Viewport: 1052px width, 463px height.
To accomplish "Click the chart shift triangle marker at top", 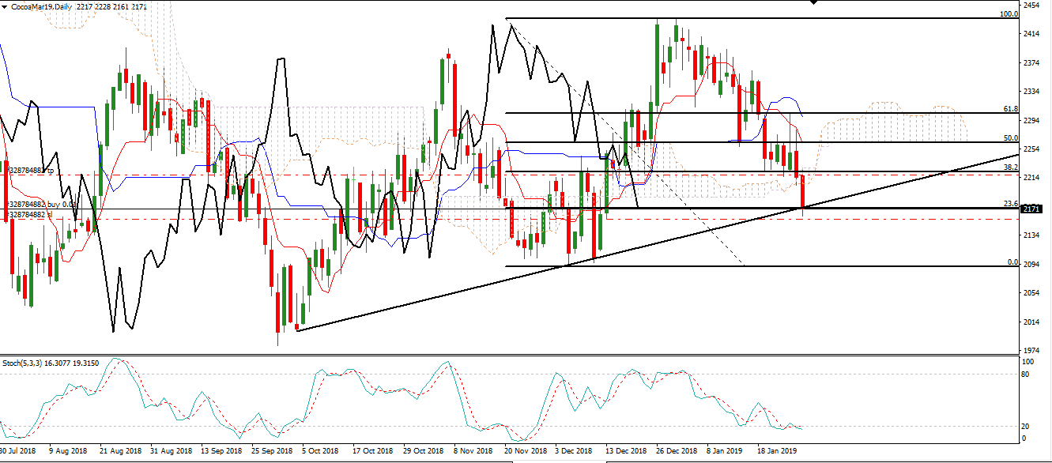I will [814, 2].
